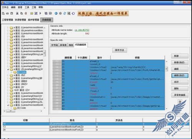Screen dimensions: 192x139
Task: Click the 新建 button on the right
Action: point(180,56)
